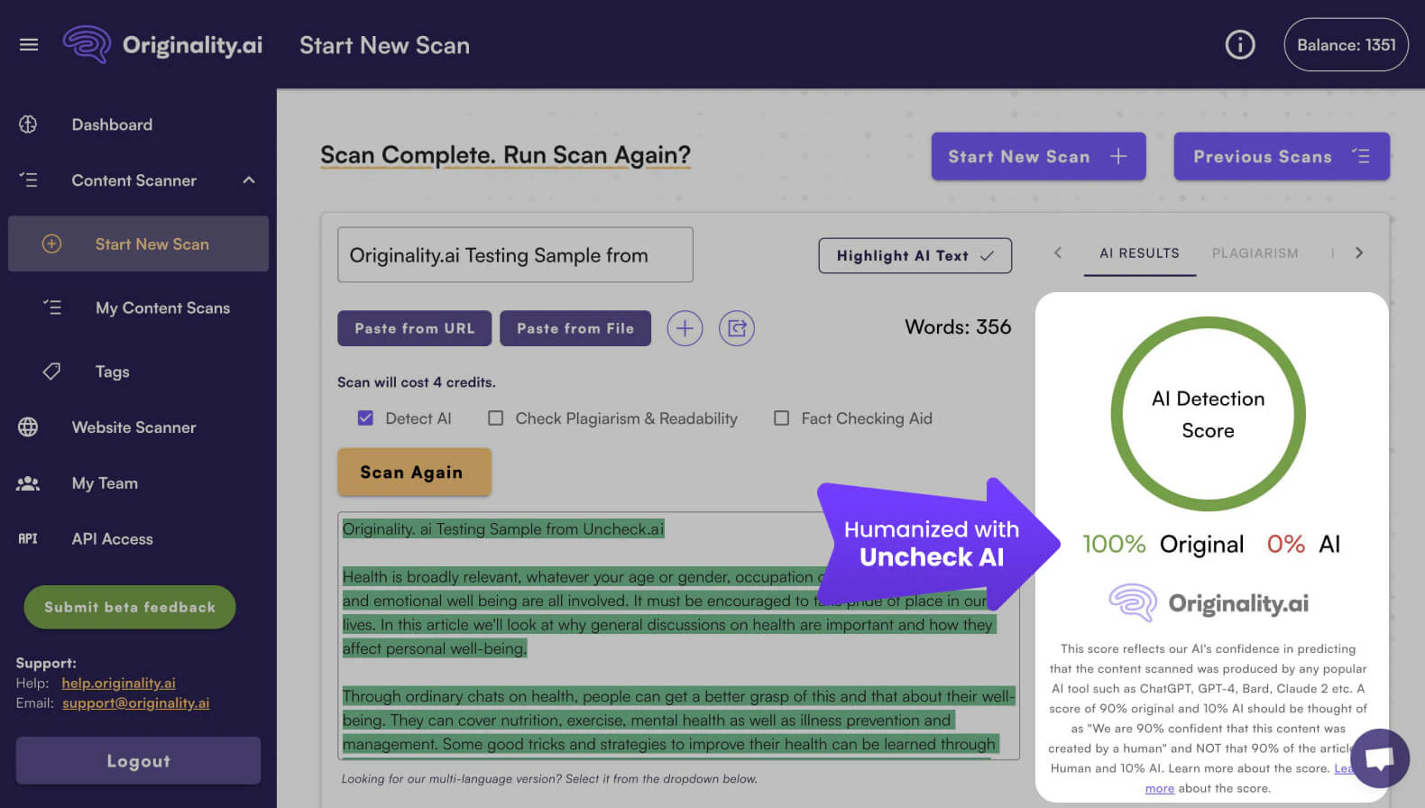Viewport: 1425px width, 808px height.
Task: Open Dashboard in the sidebar
Action: click(x=112, y=124)
